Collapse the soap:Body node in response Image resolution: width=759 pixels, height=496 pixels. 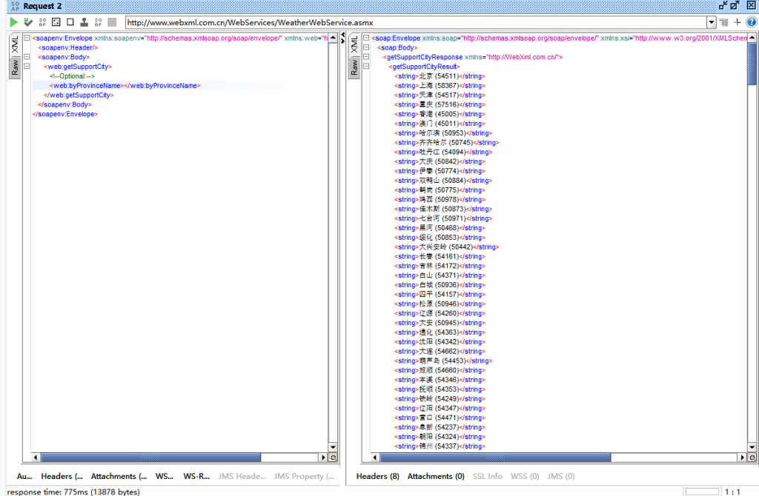pyautogui.click(x=366, y=47)
